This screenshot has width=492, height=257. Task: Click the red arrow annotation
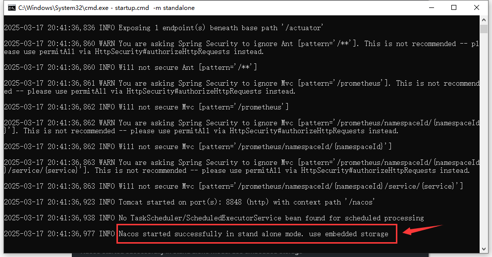pos(422,230)
